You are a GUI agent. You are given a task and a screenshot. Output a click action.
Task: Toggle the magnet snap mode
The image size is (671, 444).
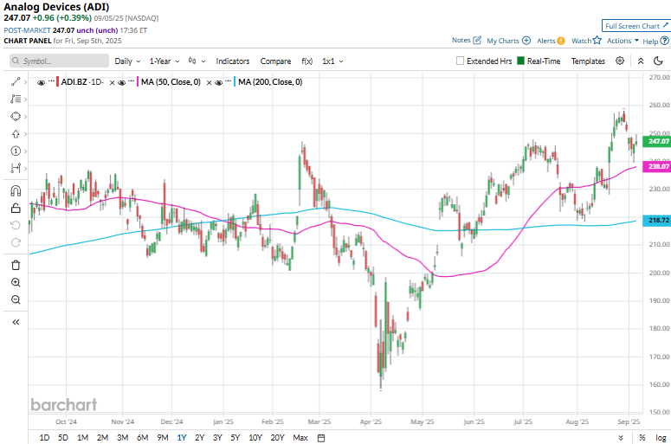[16, 190]
